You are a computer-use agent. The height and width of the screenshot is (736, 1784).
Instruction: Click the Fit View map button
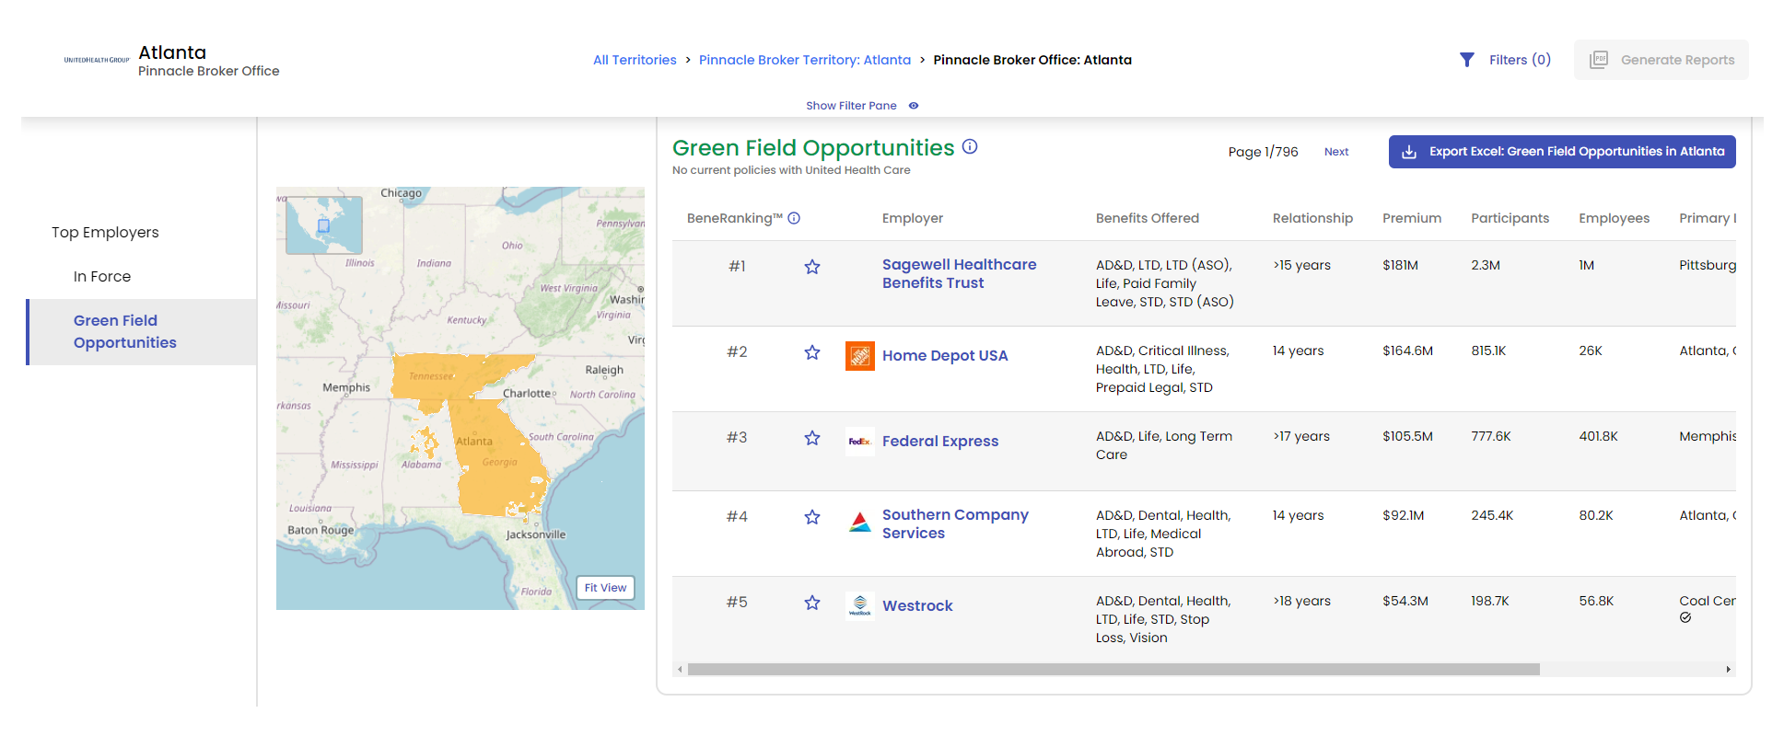pyautogui.click(x=605, y=588)
